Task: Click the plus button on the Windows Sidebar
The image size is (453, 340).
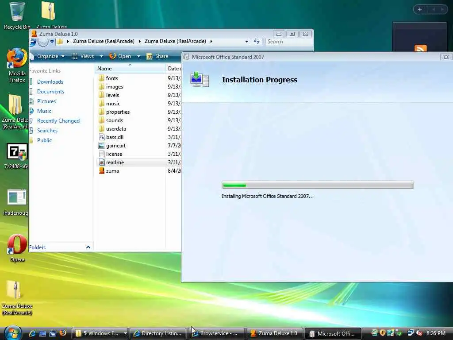Action: [420, 9]
